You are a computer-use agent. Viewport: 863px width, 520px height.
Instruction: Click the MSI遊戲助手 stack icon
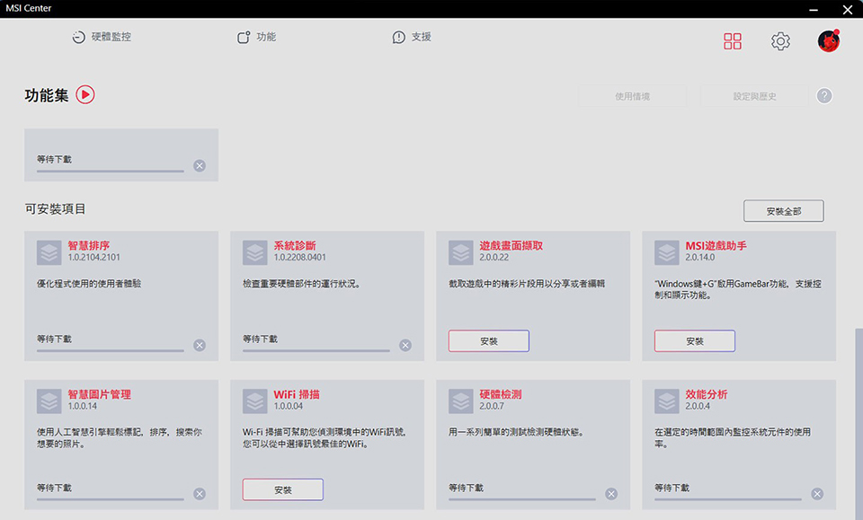[x=666, y=253]
